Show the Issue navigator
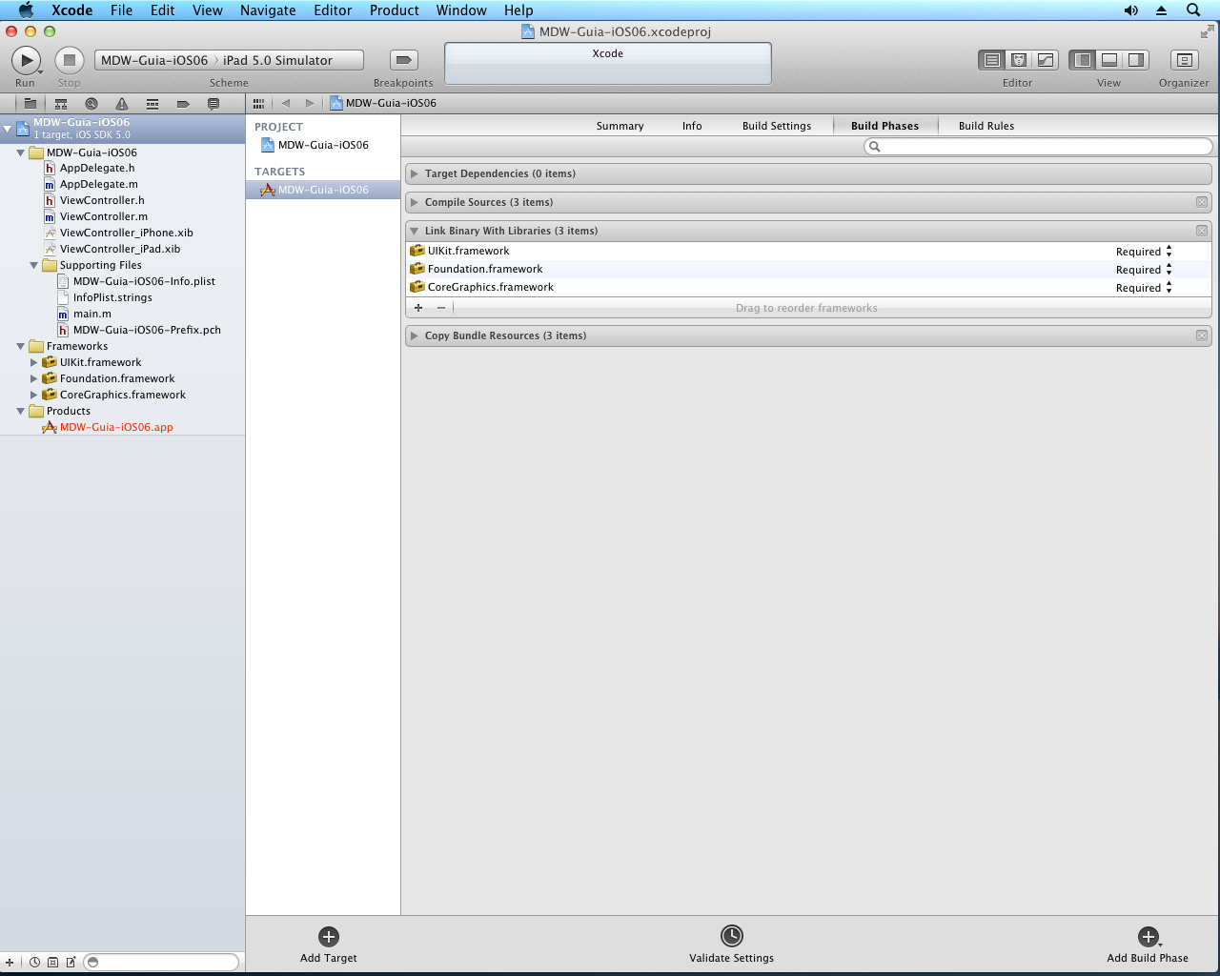Image resolution: width=1220 pixels, height=976 pixels. coord(122,103)
